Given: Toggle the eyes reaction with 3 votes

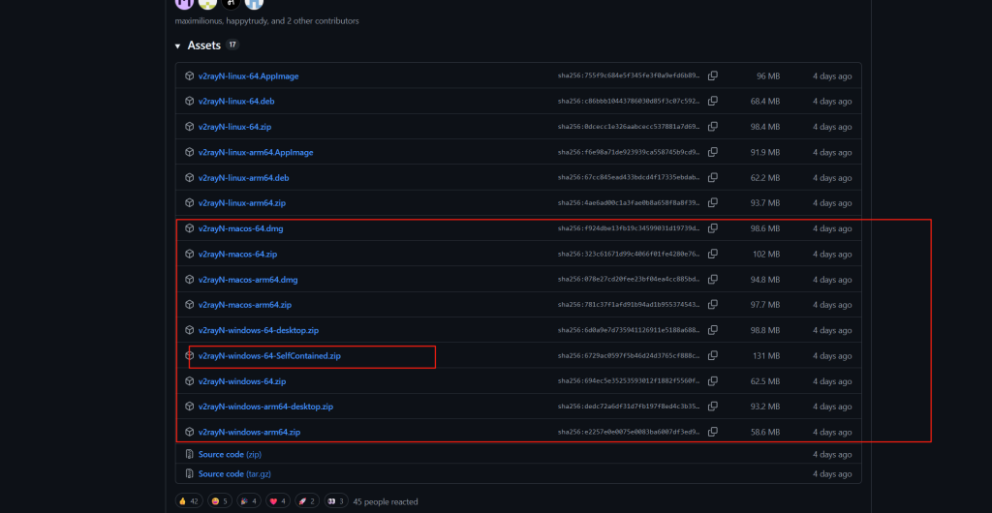Looking at the screenshot, I should coord(334,501).
